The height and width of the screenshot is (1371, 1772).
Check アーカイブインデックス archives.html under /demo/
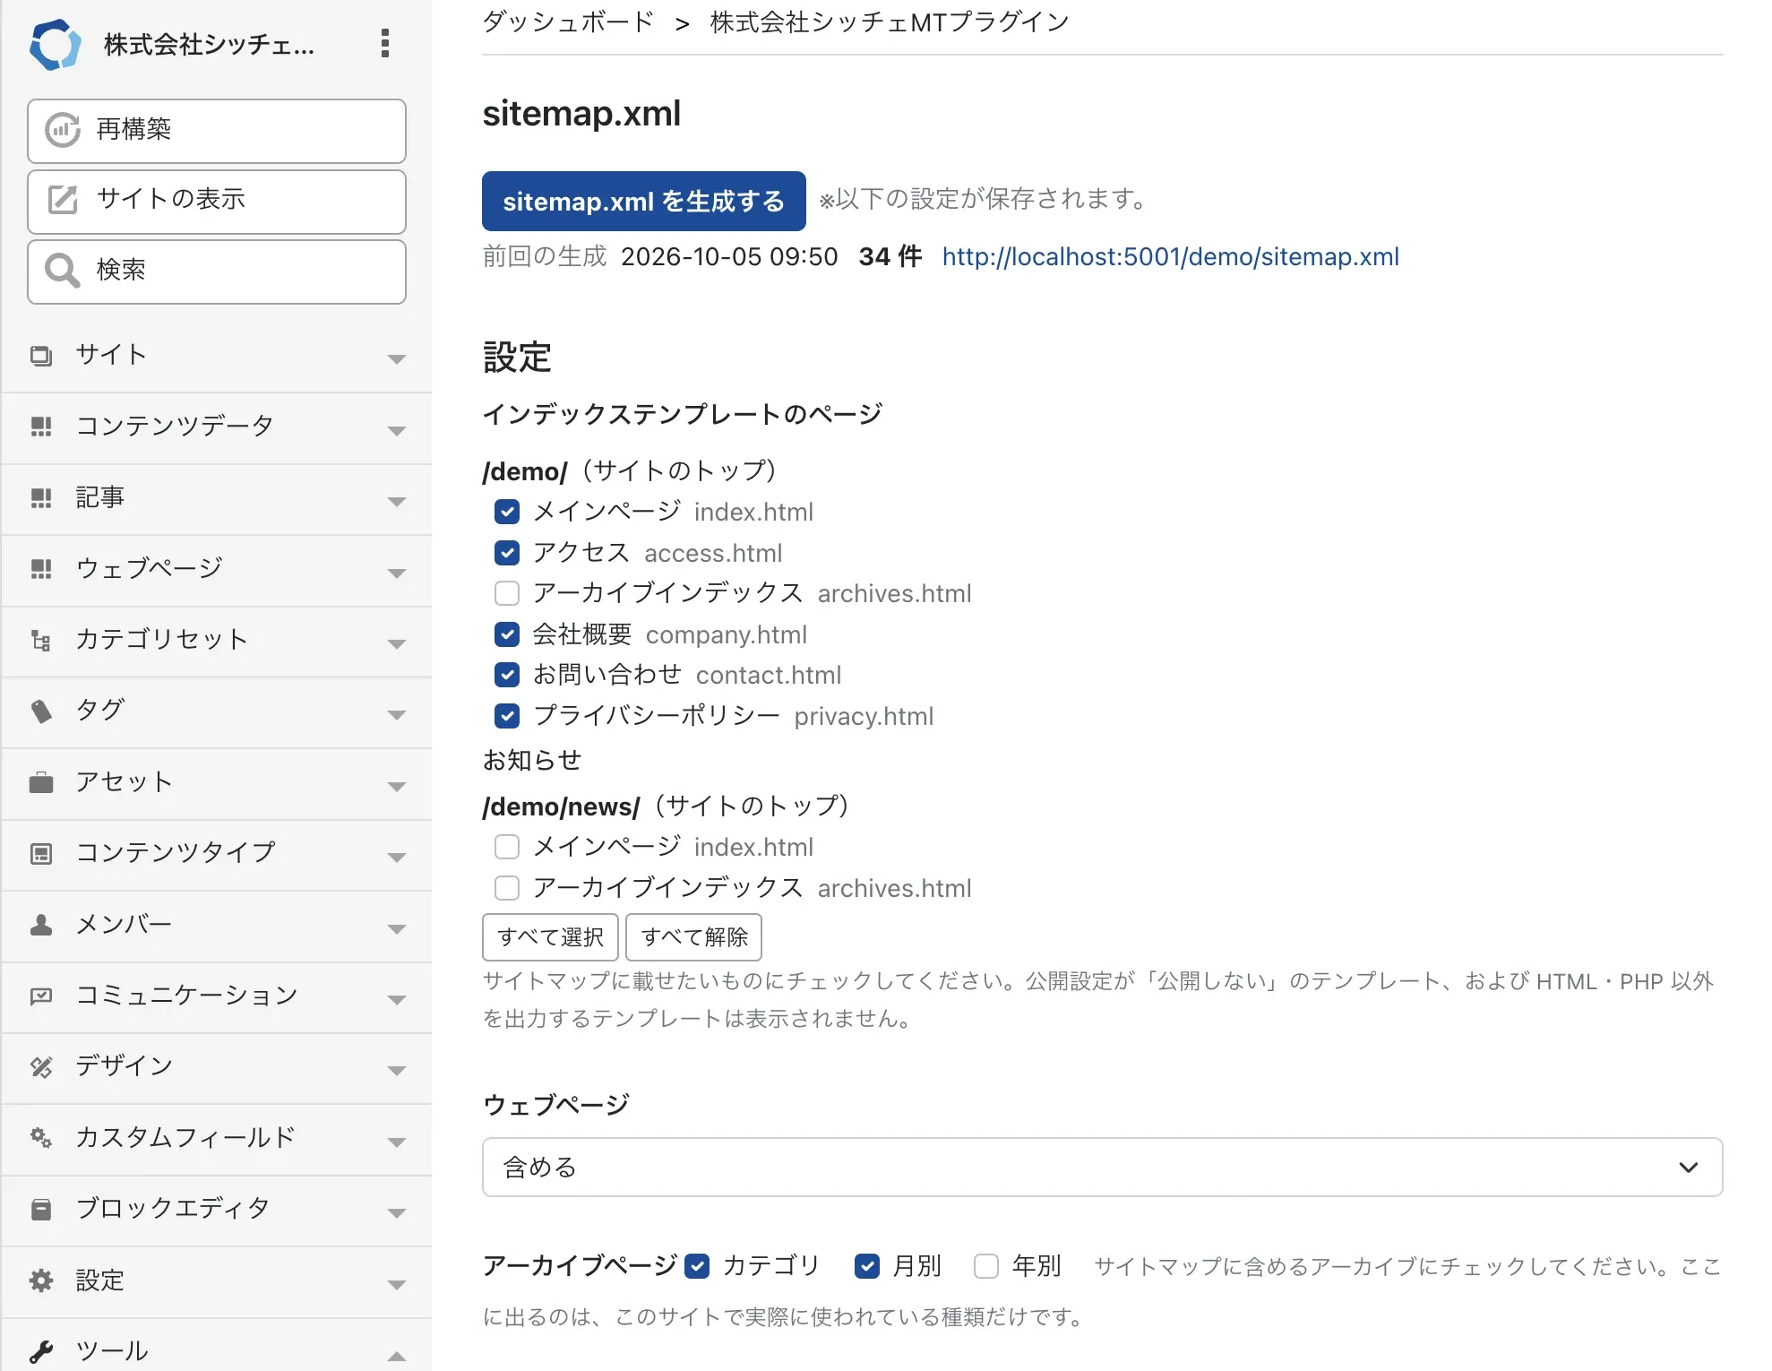tap(507, 593)
